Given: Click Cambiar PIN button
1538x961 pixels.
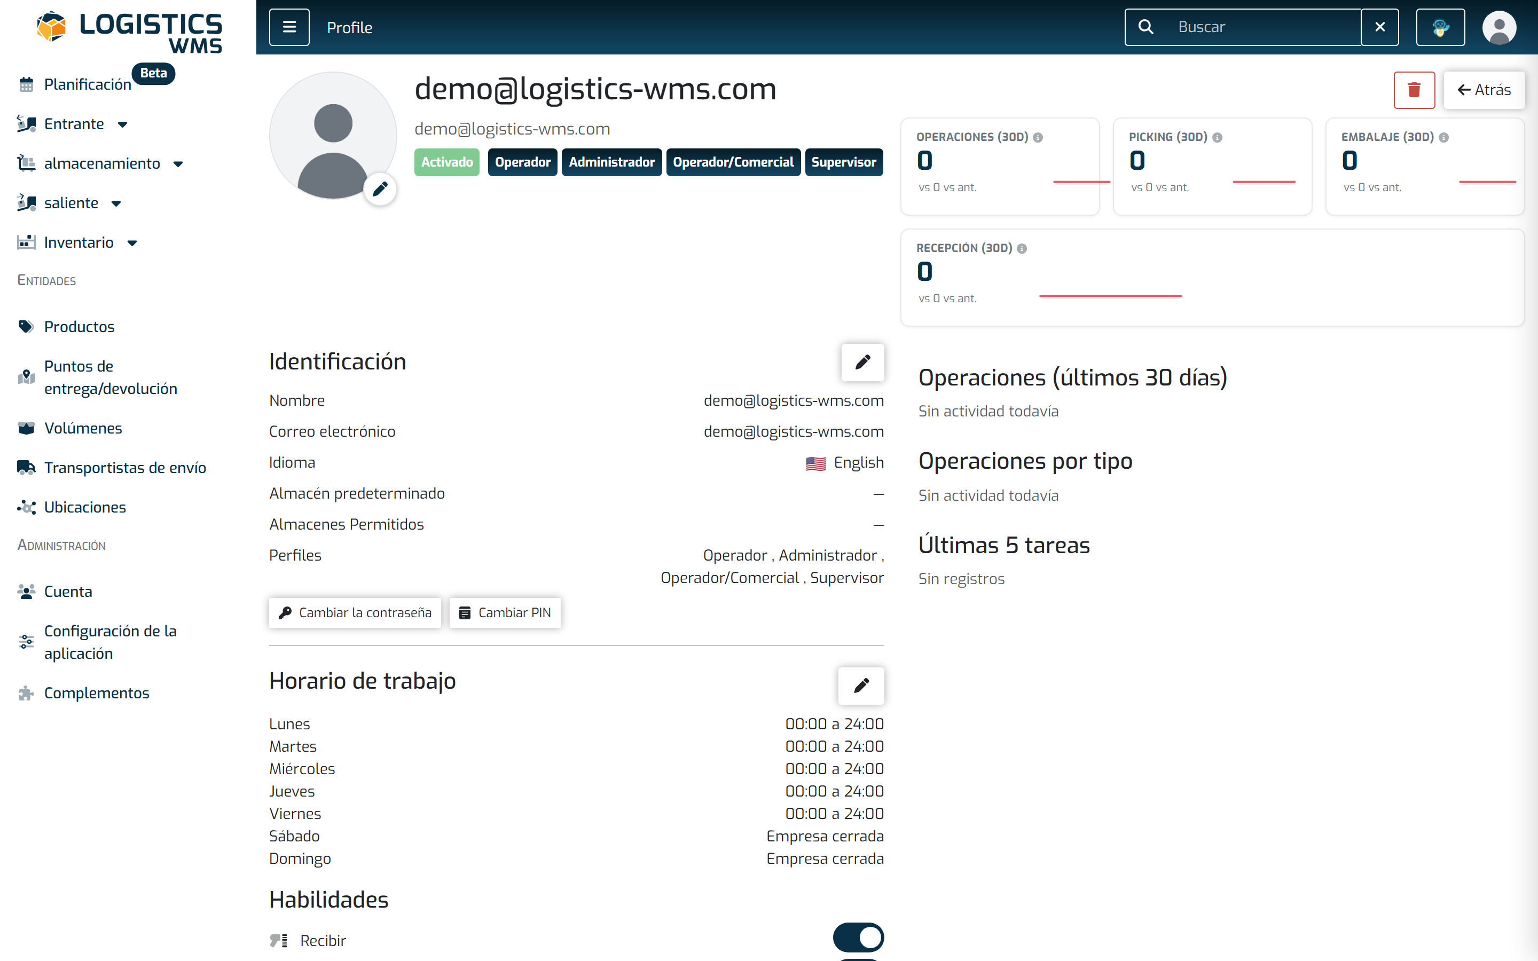Looking at the screenshot, I should (505, 613).
